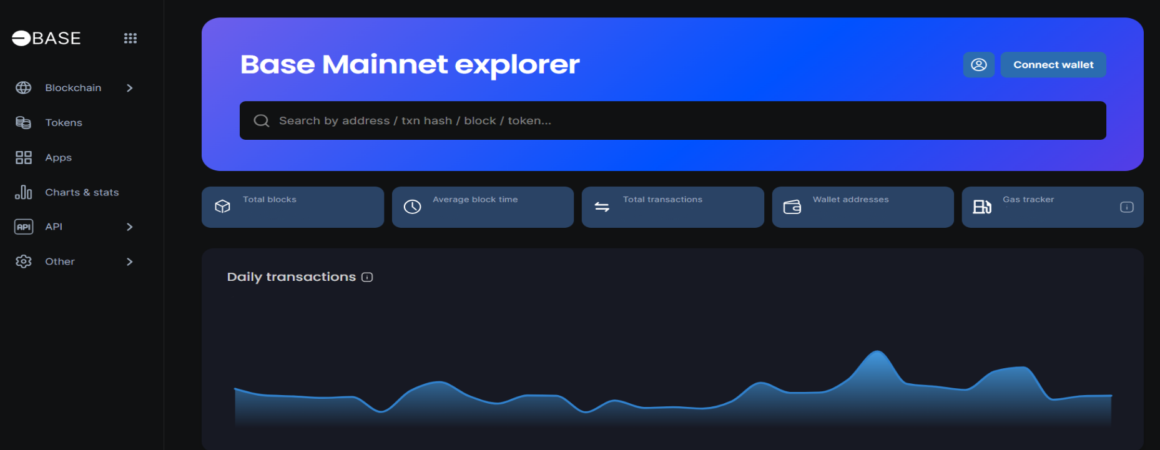1160x450 pixels.
Task: Click the Daily transactions chart peak
Action: coord(877,353)
